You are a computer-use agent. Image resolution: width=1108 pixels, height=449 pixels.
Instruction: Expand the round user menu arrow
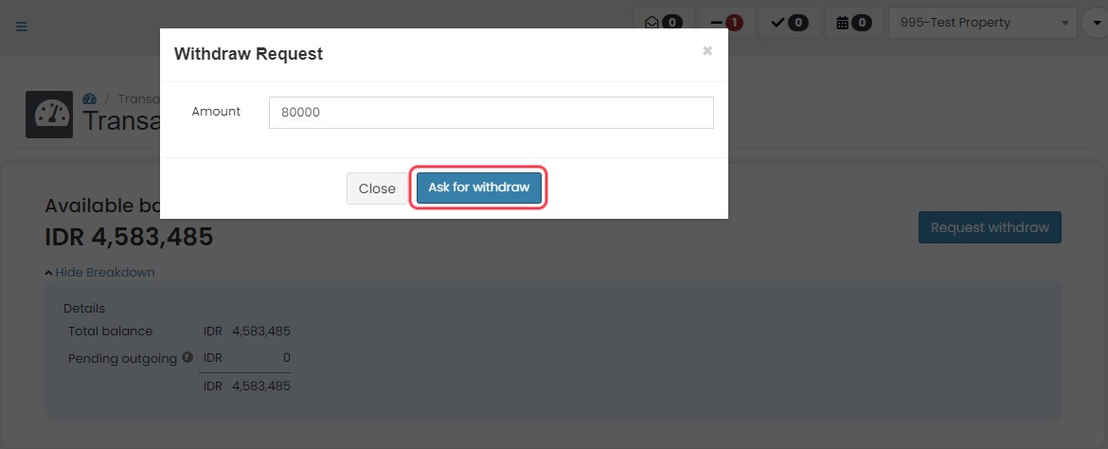(x=1095, y=23)
